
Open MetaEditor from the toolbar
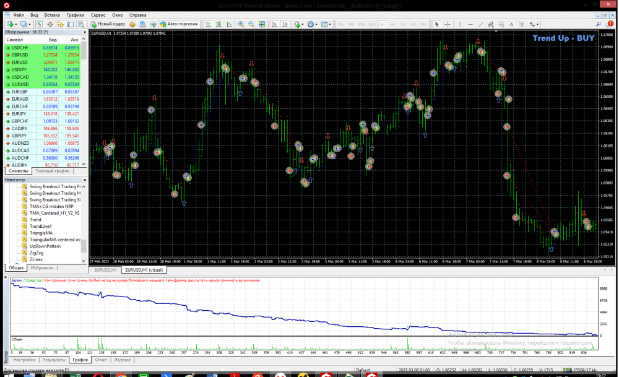132,24
